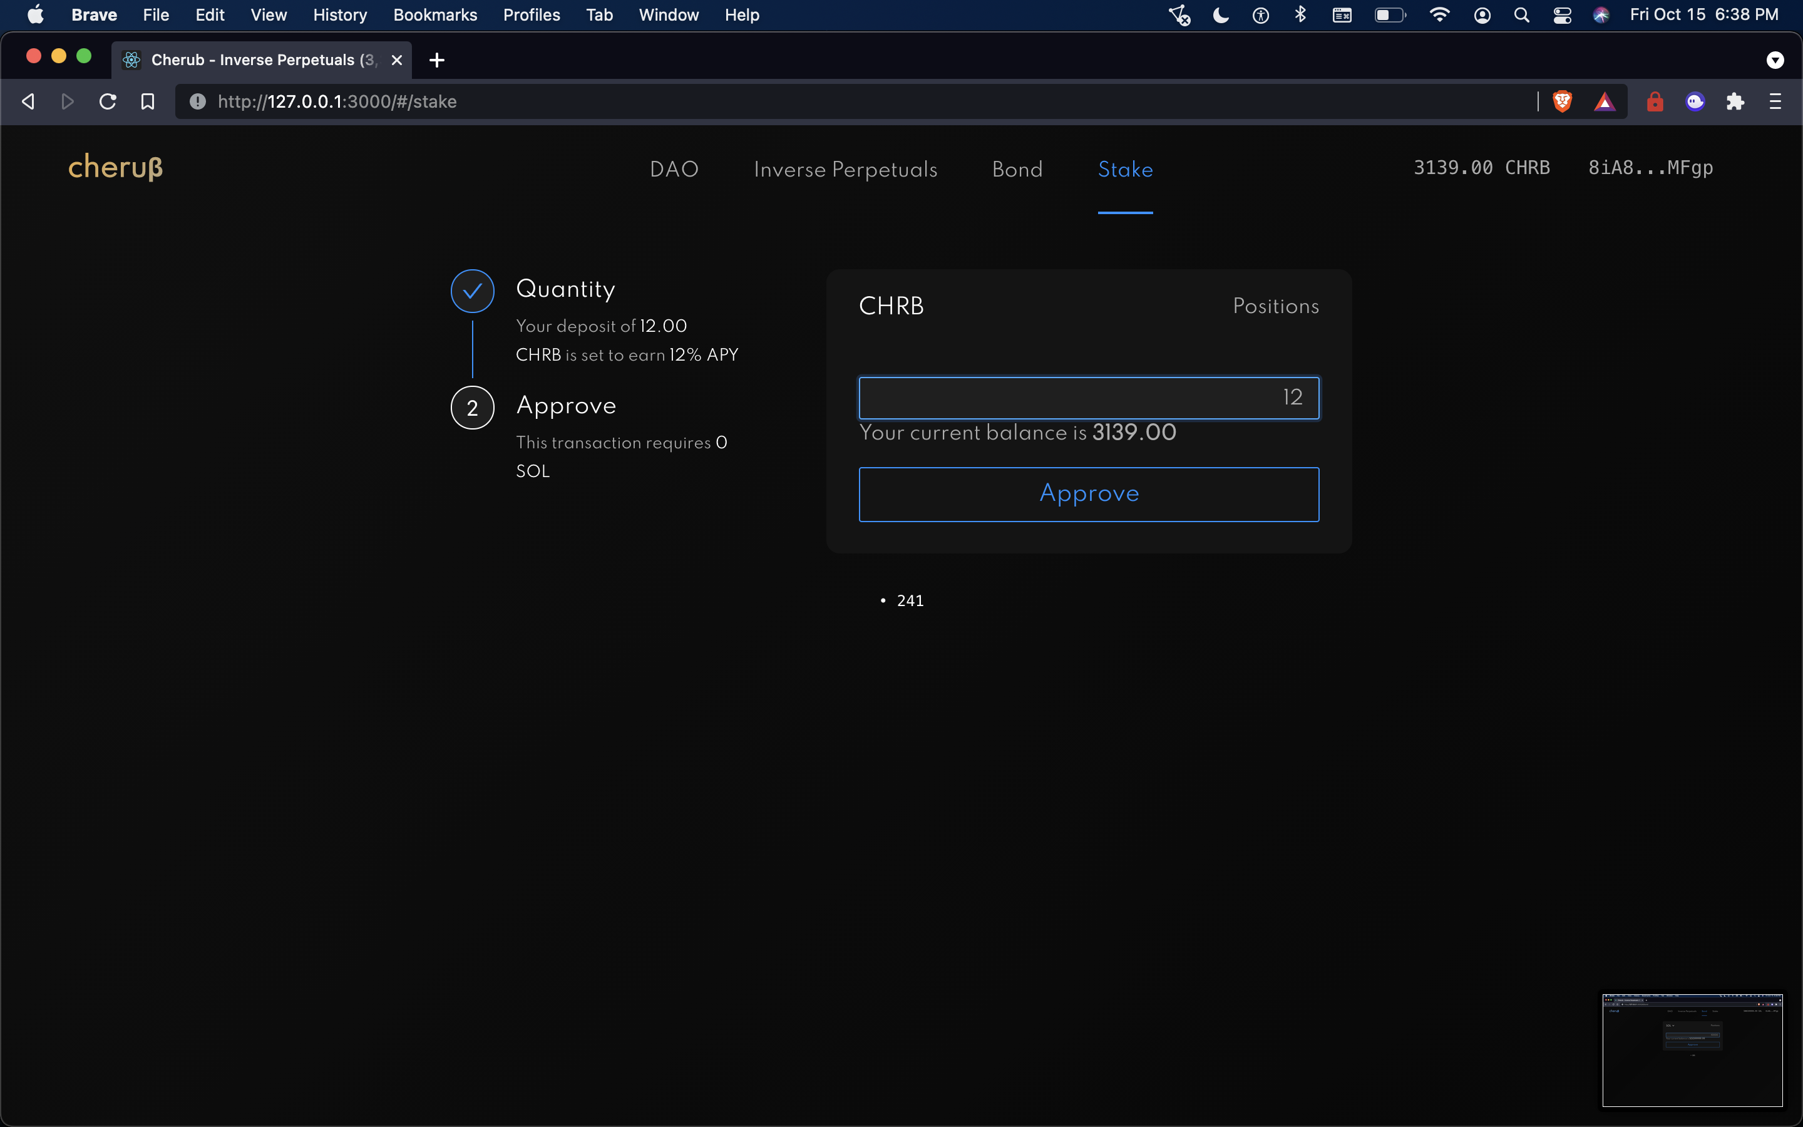
Task: Open Brave hamburger menu
Action: [1775, 101]
